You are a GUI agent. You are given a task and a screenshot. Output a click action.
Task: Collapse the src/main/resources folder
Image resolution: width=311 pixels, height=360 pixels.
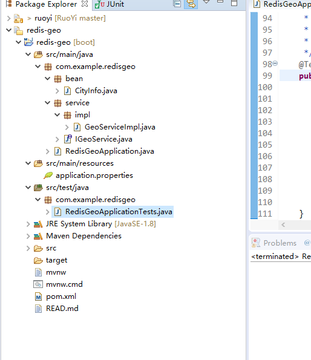(x=28, y=163)
